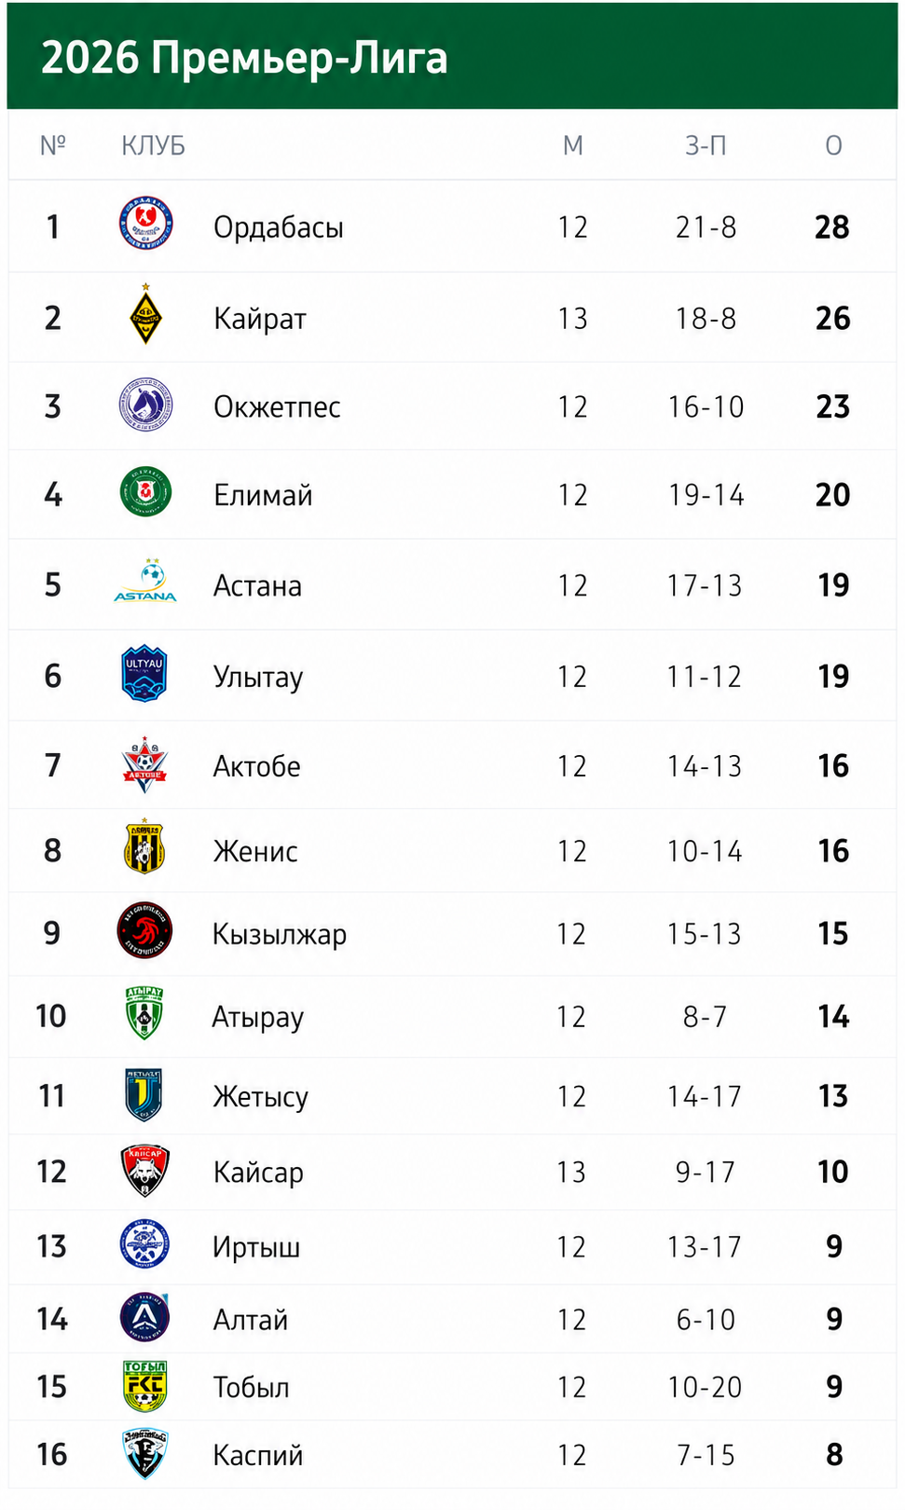Viewport: 905px width, 1510px height.
Task: Click the Иртыш club name
Action: pos(256,1247)
